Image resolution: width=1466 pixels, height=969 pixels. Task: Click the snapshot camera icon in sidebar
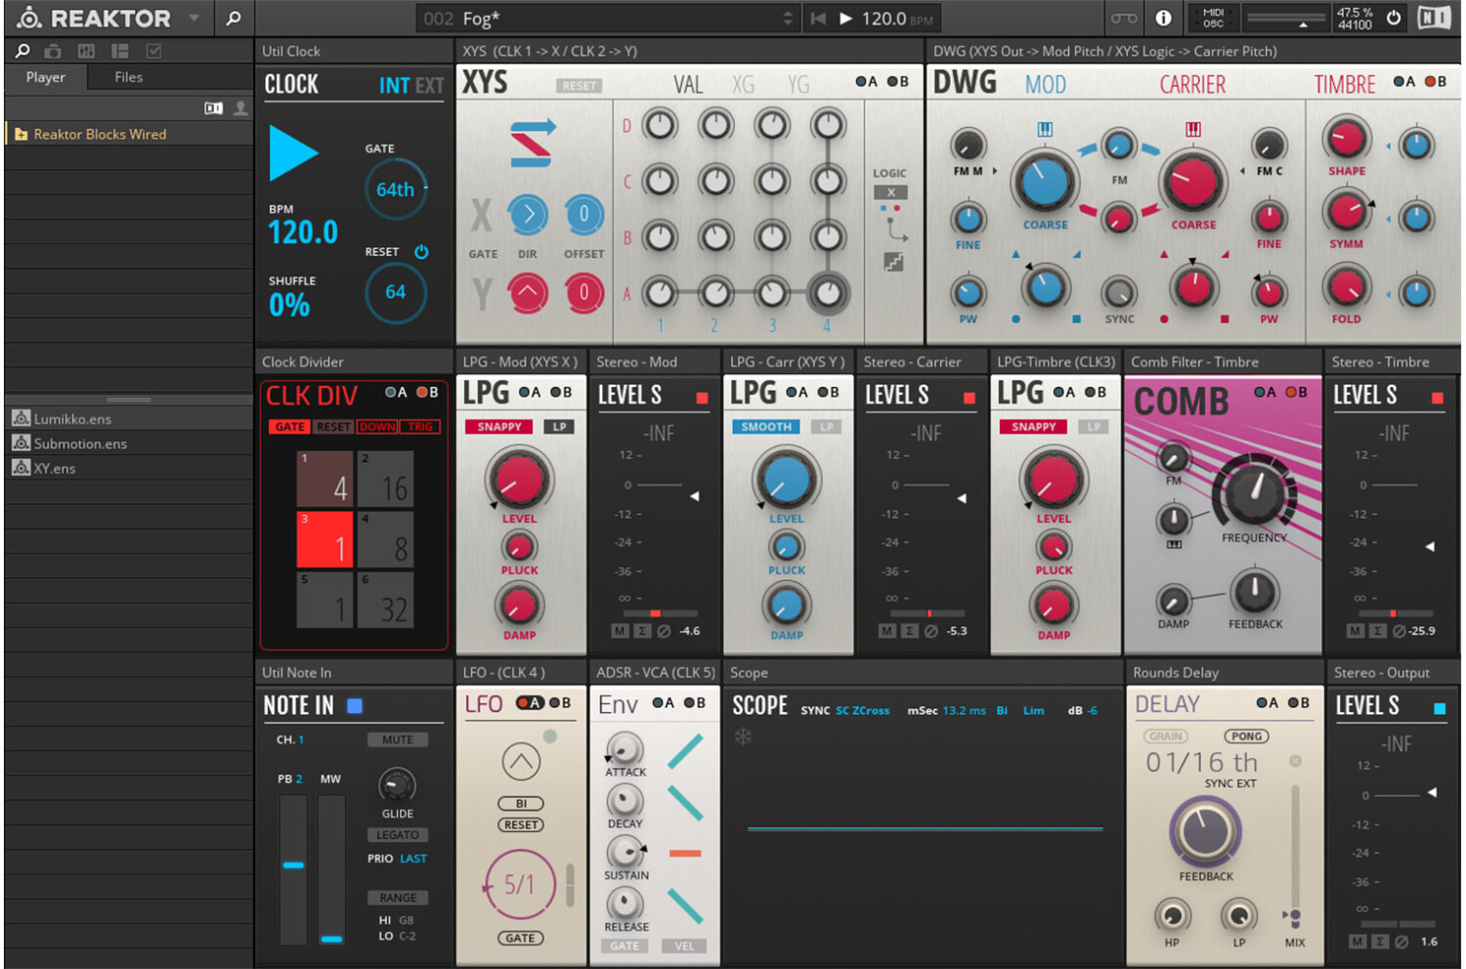tap(53, 51)
